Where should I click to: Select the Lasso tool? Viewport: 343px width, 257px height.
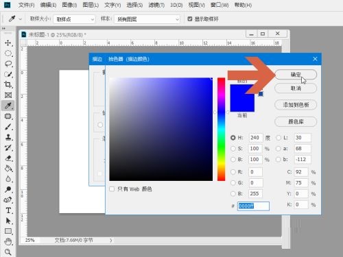pos(8,64)
